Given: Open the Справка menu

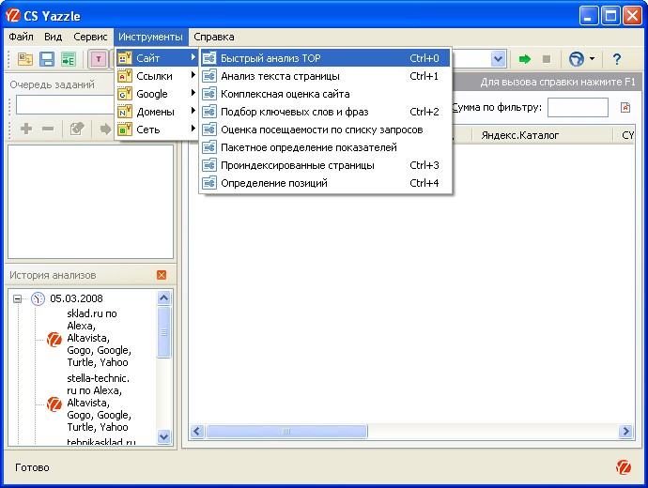Looking at the screenshot, I should pyautogui.click(x=214, y=37).
